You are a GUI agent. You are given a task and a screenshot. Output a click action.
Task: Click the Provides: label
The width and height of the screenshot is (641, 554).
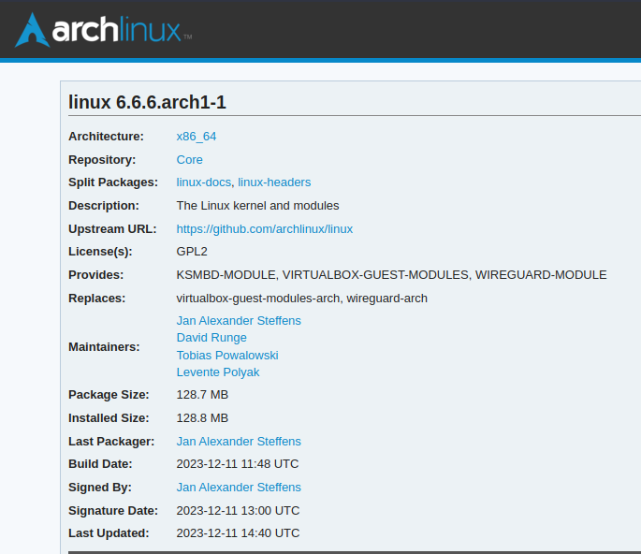(x=95, y=275)
